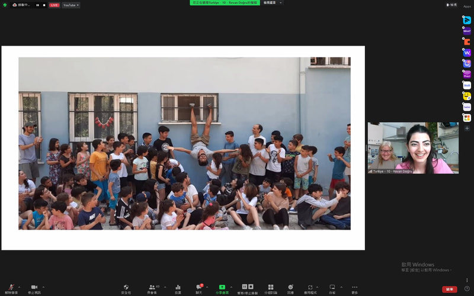Image resolution: width=474 pixels, height=296 pixels.
Task: Click green encryption shield icon top left
Action: tap(5, 5)
